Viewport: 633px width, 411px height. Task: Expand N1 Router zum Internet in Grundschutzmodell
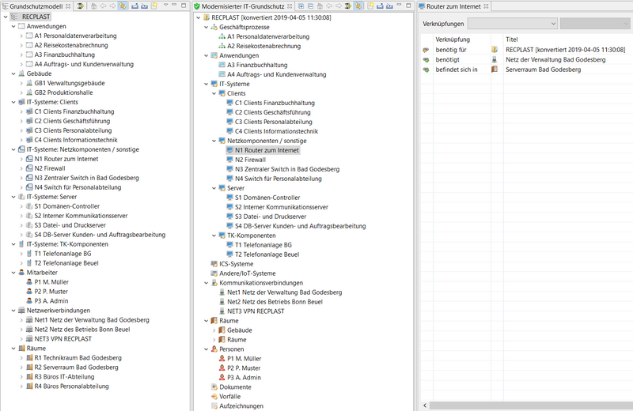tap(21, 159)
